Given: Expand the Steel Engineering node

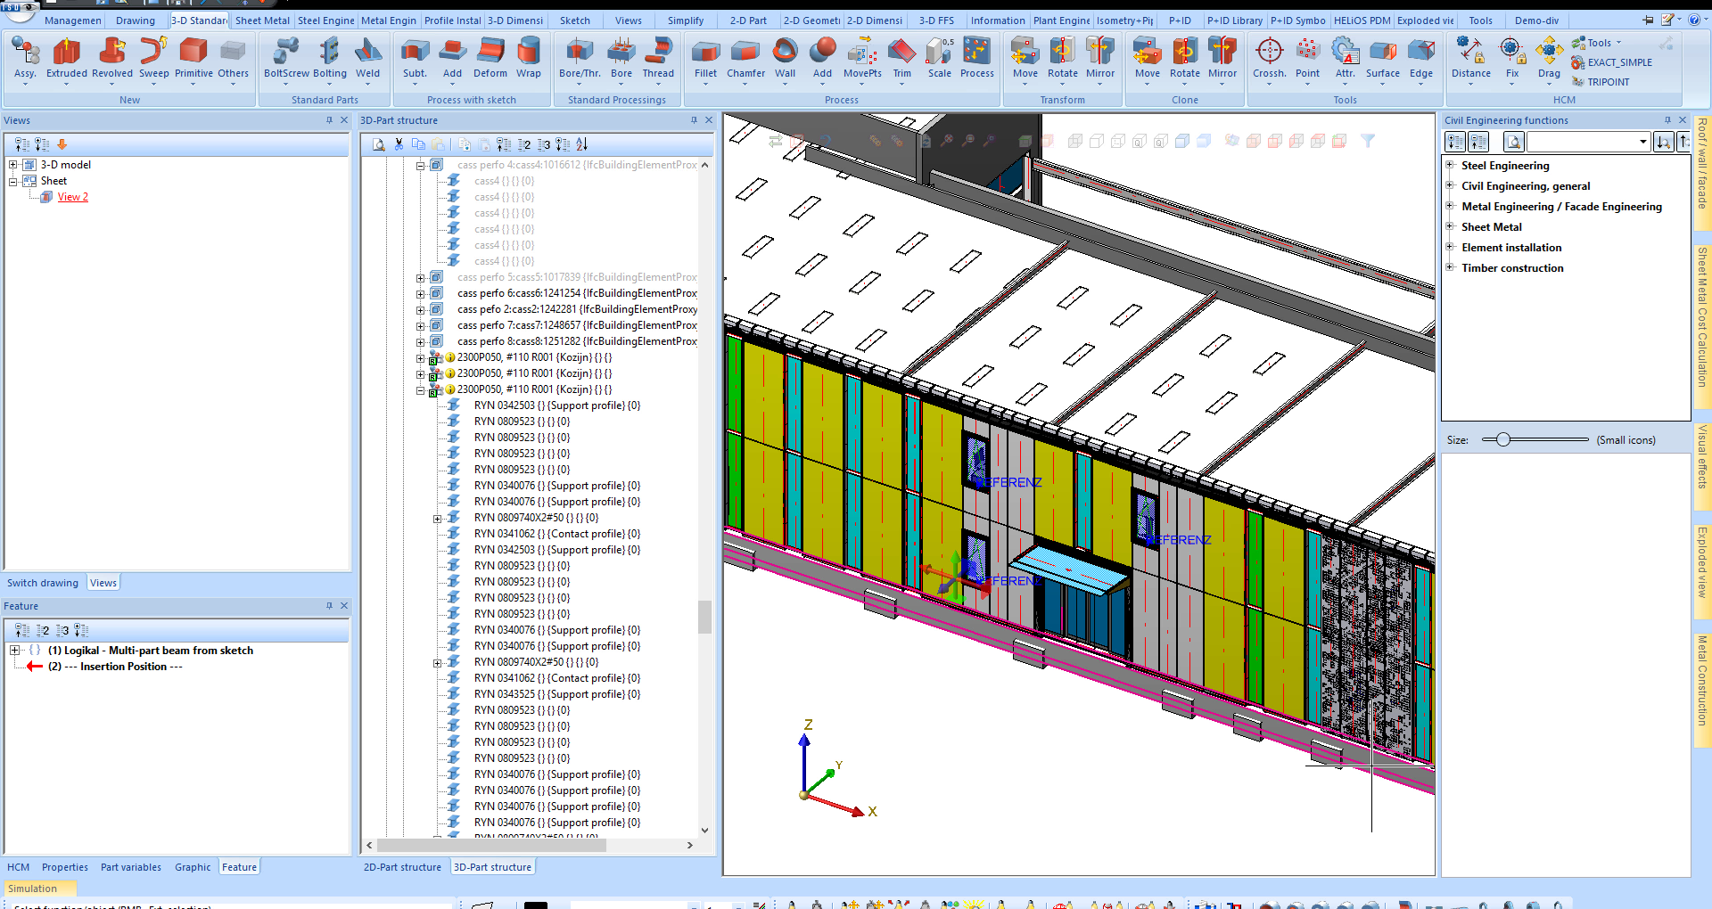Looking at the screenshot, I should tap(1450, 165).
